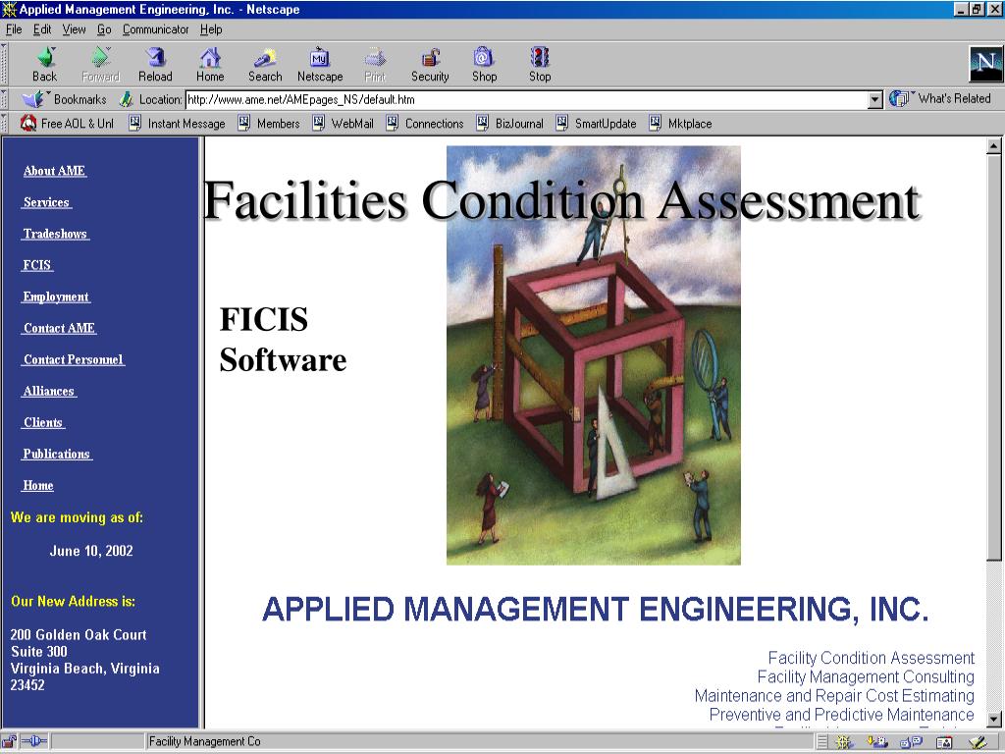Click the Netscape N logo throbber
This screenshot has height=754, width=1005.
pyautogui.click(x=985, y=64)
